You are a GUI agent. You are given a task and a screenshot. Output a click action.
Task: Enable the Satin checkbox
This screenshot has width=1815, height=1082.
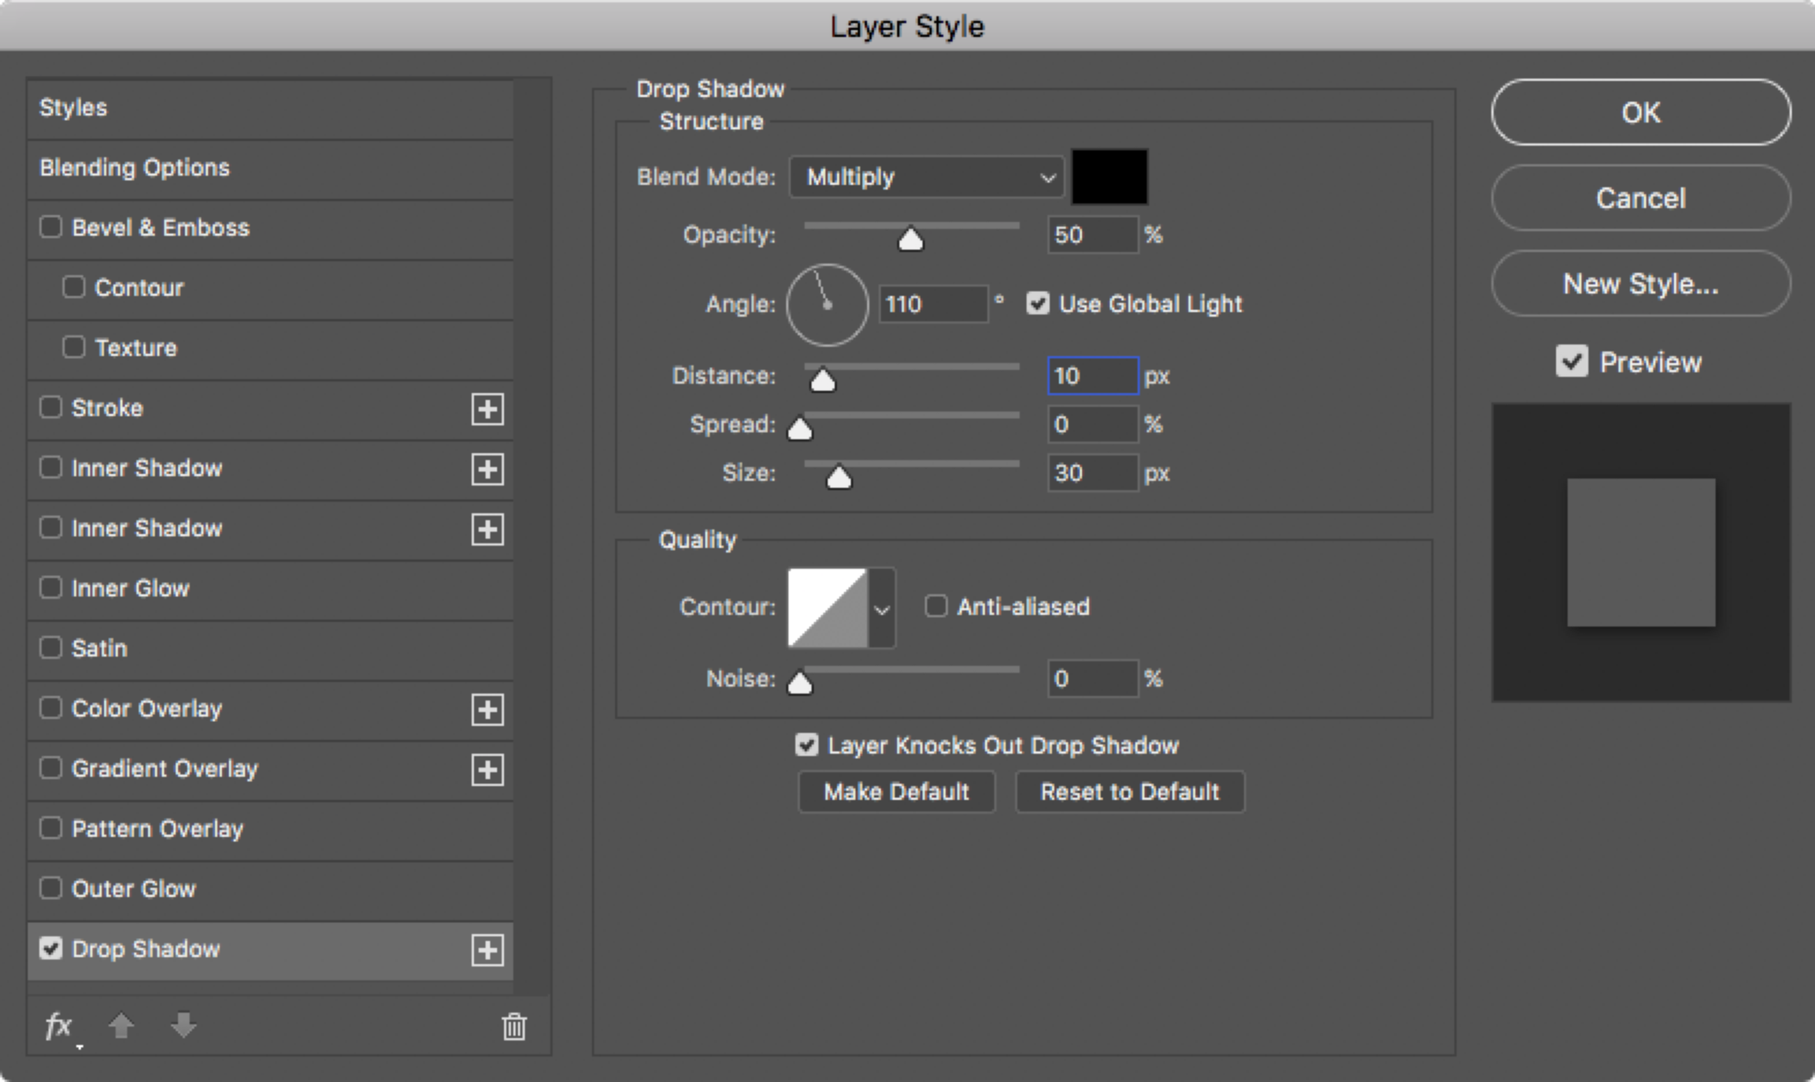pos(51,647)
